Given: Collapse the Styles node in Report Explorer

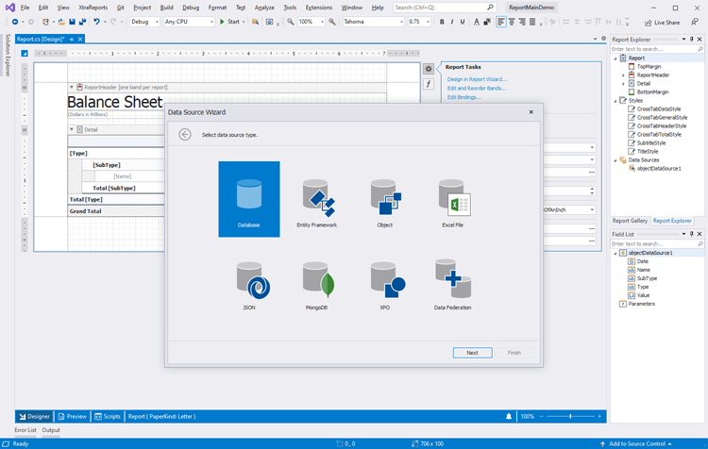Looking at the screenshot, I should point(616,100).
